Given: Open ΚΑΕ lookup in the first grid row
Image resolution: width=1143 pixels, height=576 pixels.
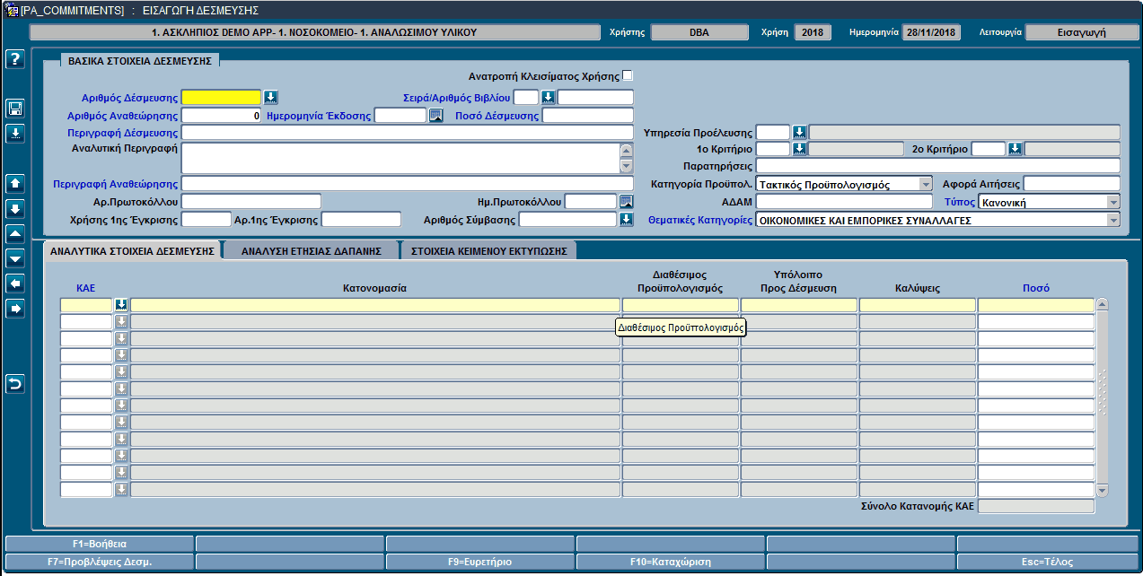Looking at the screenshot, I should tap(121, 305).
